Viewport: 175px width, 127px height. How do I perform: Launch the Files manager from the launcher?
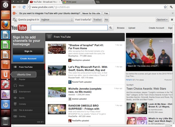(x=6, y=15)
